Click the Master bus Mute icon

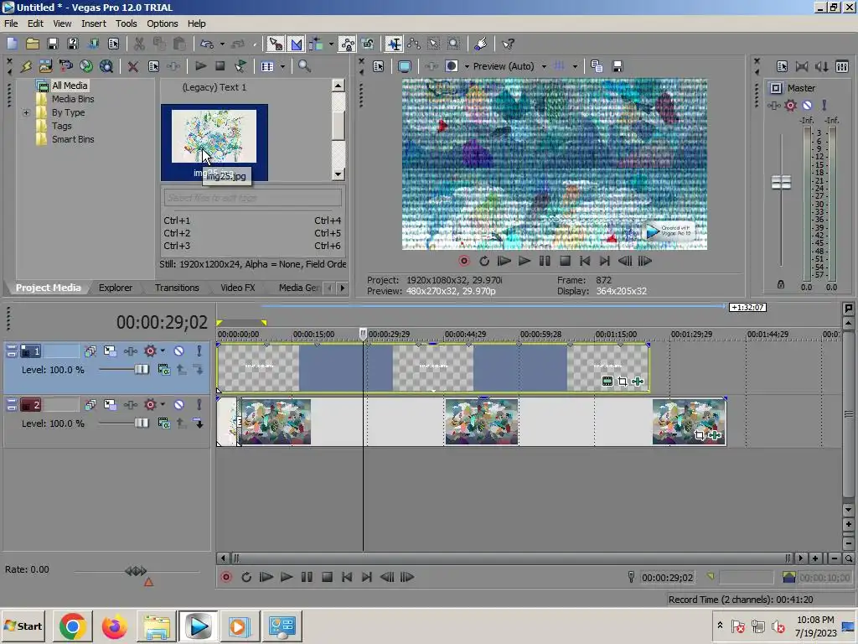tap(807, 105)
